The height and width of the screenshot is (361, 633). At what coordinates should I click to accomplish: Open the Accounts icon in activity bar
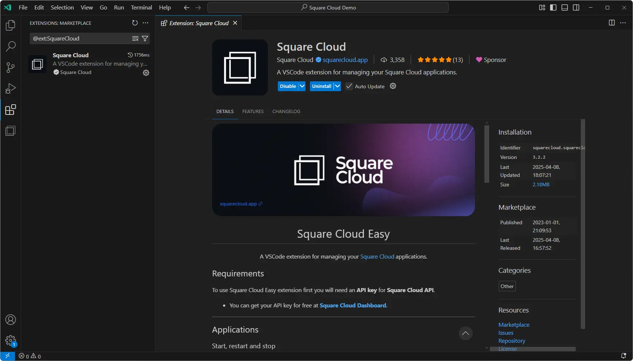11,320
